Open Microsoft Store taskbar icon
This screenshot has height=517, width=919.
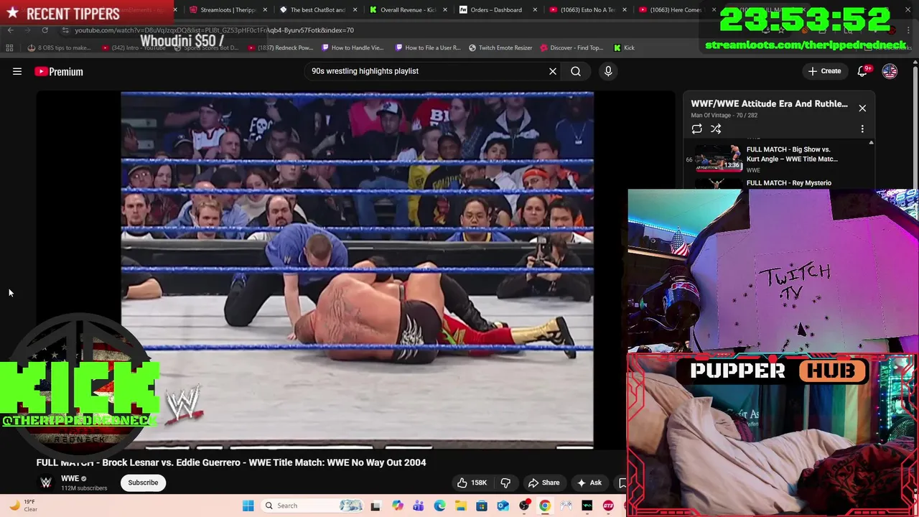point(482,506)
